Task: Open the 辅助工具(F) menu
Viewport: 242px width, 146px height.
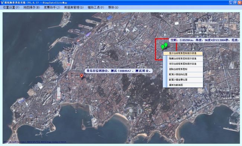Action: click(x=96, y=7)
